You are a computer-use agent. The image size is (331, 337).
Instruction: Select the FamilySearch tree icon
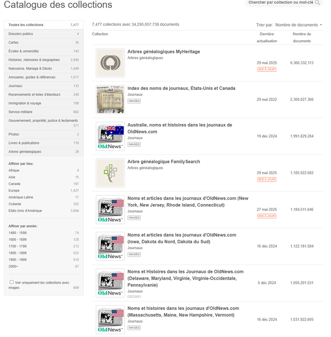[x=110, y=173]
